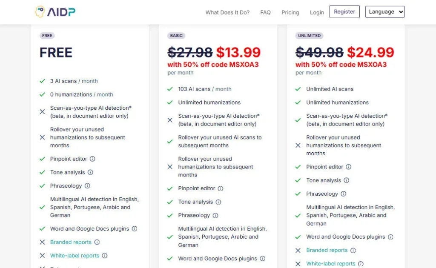Open Branded reports link in Free plan
This screenshot has width=436, height=268.
(x=71, y=242)
